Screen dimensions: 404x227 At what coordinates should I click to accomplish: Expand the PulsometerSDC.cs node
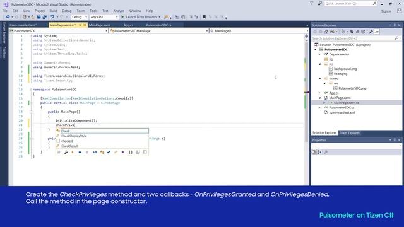tap(319, 108)
